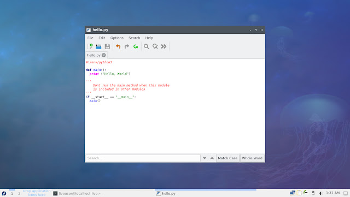Screen dimensions: 350x197
Task: Click the show desktop icon
Action: point(346,193)
